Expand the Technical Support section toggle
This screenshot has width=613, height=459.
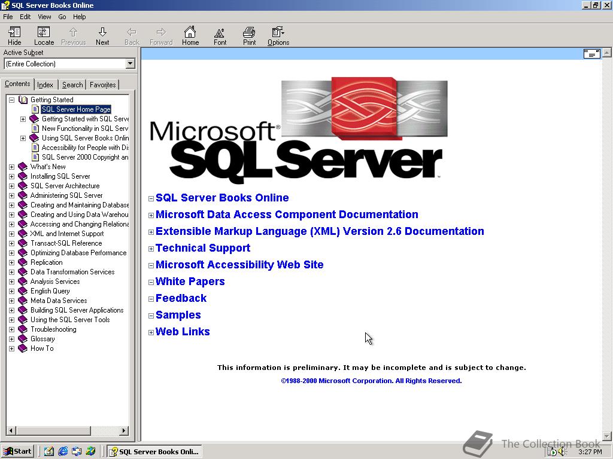pos(151,249)
